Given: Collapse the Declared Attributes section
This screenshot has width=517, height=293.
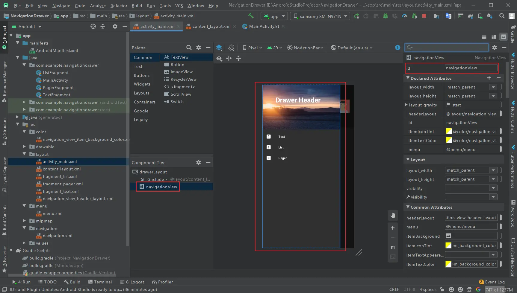Looking at the screenshot, I should 408,78.
